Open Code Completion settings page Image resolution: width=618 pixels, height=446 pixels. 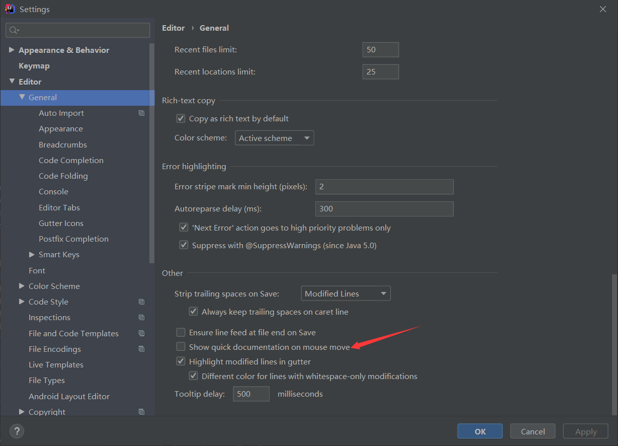[71, 161]
